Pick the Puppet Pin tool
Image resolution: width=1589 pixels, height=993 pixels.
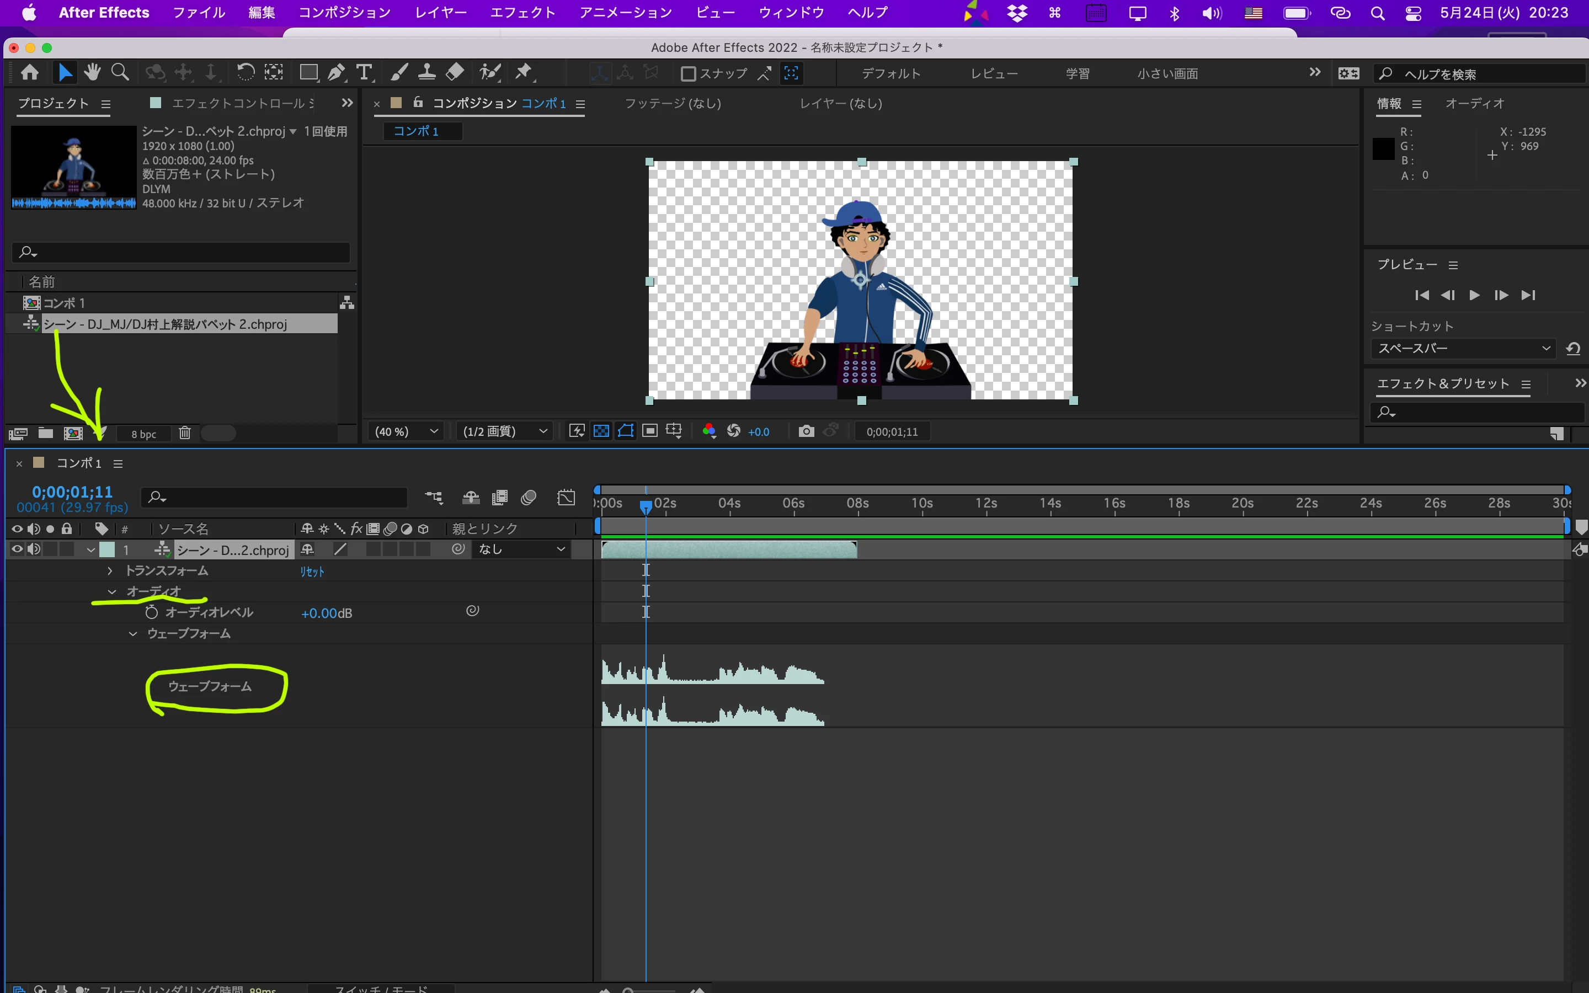pos(523,72)
